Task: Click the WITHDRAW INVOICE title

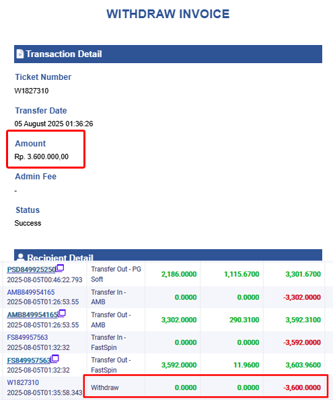Action: pyautogui.click(x=168, y=14)
